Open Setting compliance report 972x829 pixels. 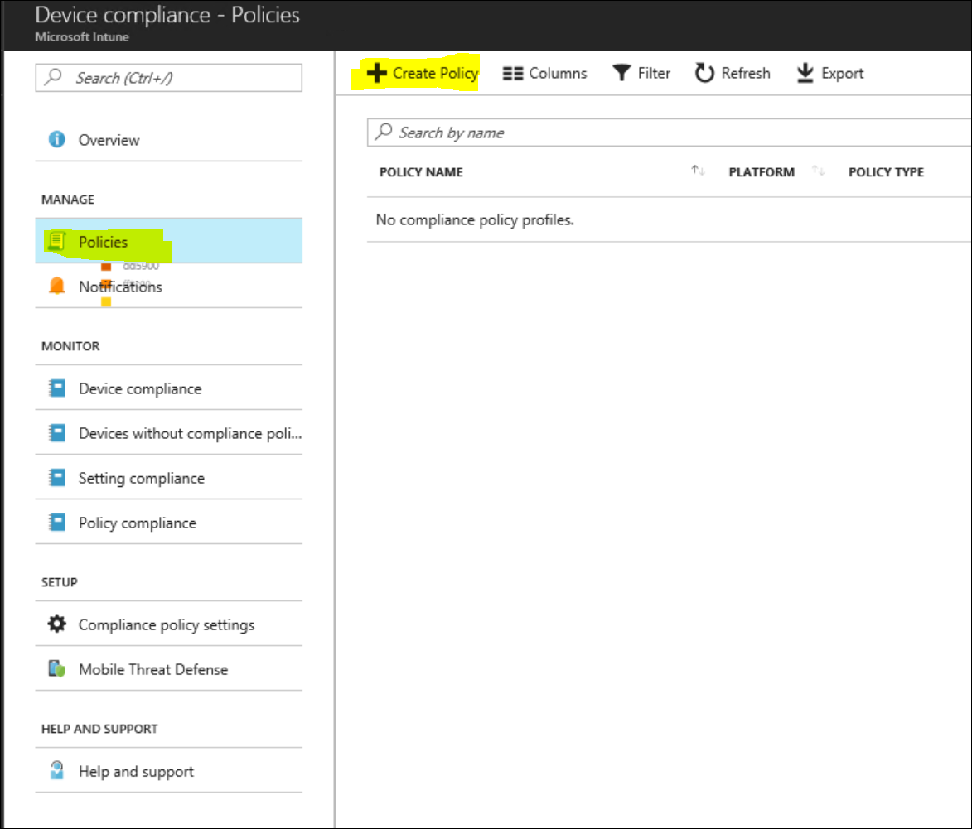tap(168, 478)
